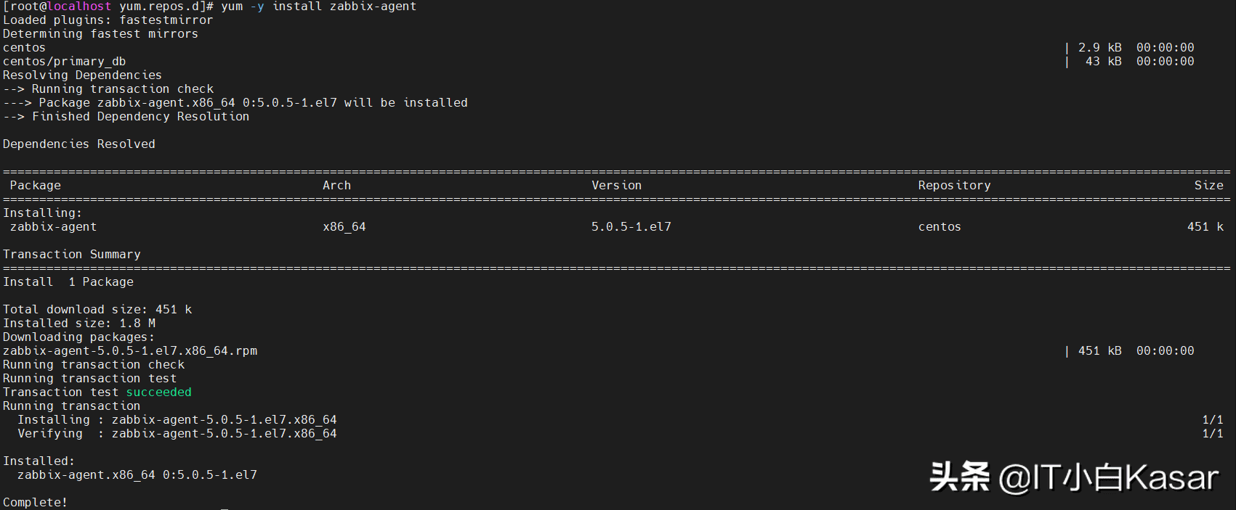
Task: Click the 'Installed size: 1.8 M' line
Action: click(78, 324)
